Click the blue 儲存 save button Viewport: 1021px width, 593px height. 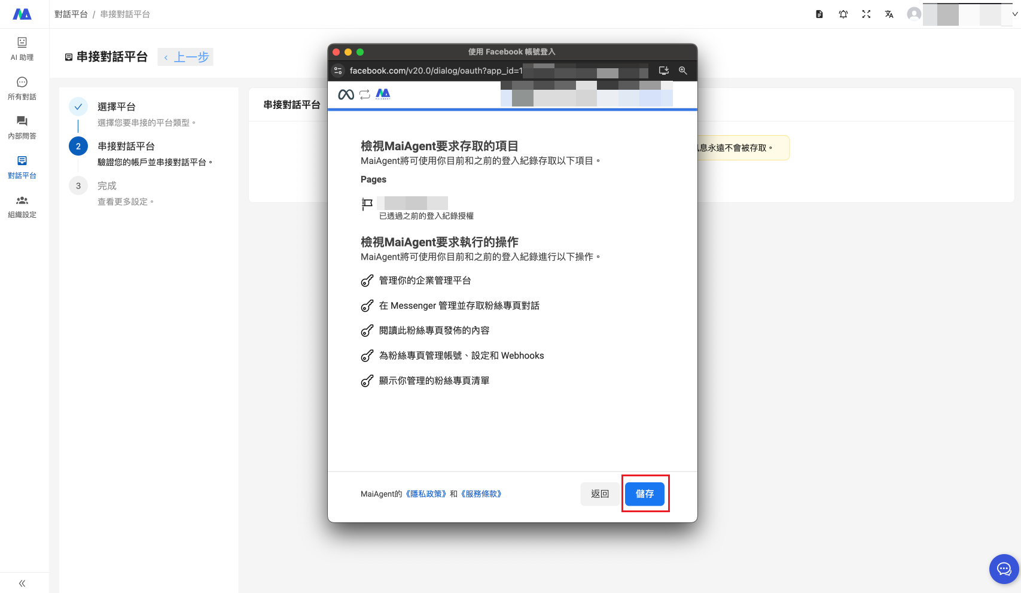pyautogui.click(x=645, y=494)
